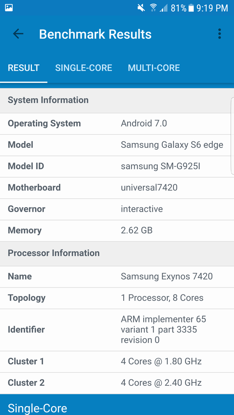
Task: Tap the battery status icon
Action: [191, 8]
